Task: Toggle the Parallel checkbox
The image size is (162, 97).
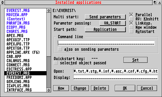Action: 131,15
